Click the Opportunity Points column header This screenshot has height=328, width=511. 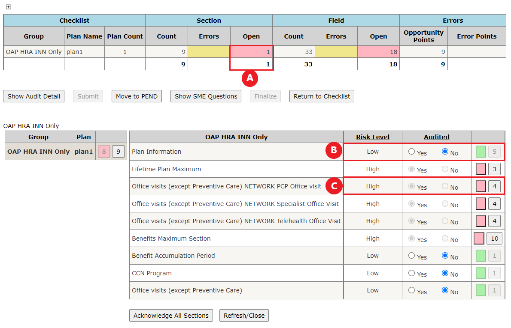click(423, 36)
